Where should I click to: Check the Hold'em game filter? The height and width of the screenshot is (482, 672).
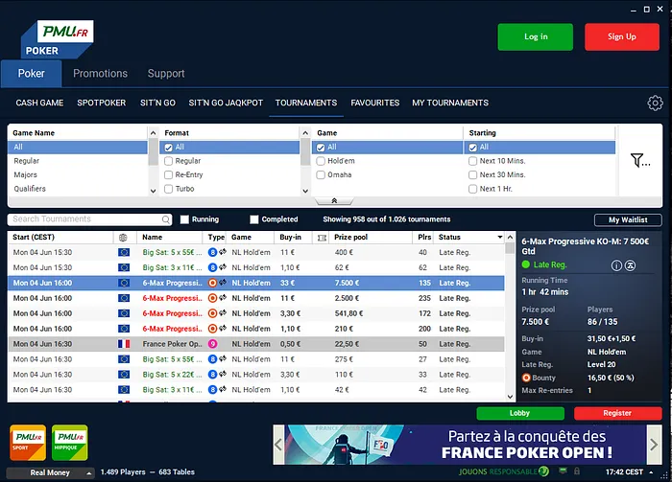321,161
